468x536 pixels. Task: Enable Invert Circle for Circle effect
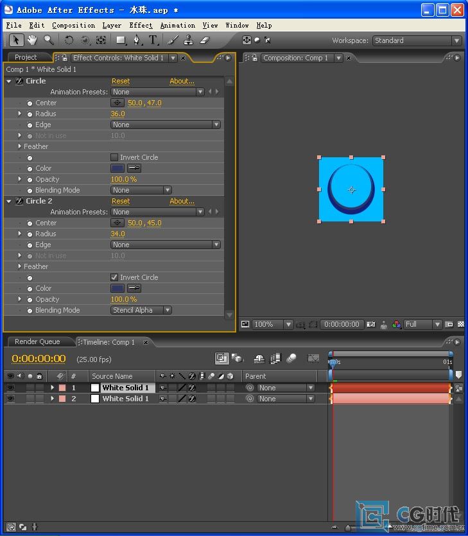(x=114, y=157)
